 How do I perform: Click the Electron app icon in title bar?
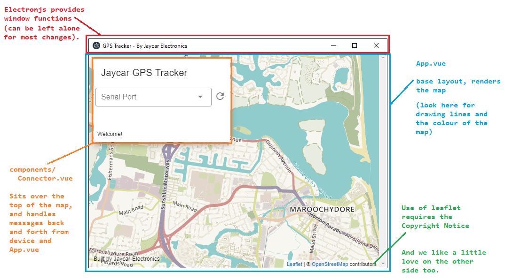(x=96, y=45)
